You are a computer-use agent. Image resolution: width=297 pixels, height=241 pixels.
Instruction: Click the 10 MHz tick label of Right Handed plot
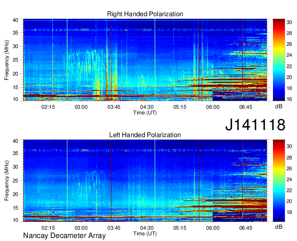[15, 99]
